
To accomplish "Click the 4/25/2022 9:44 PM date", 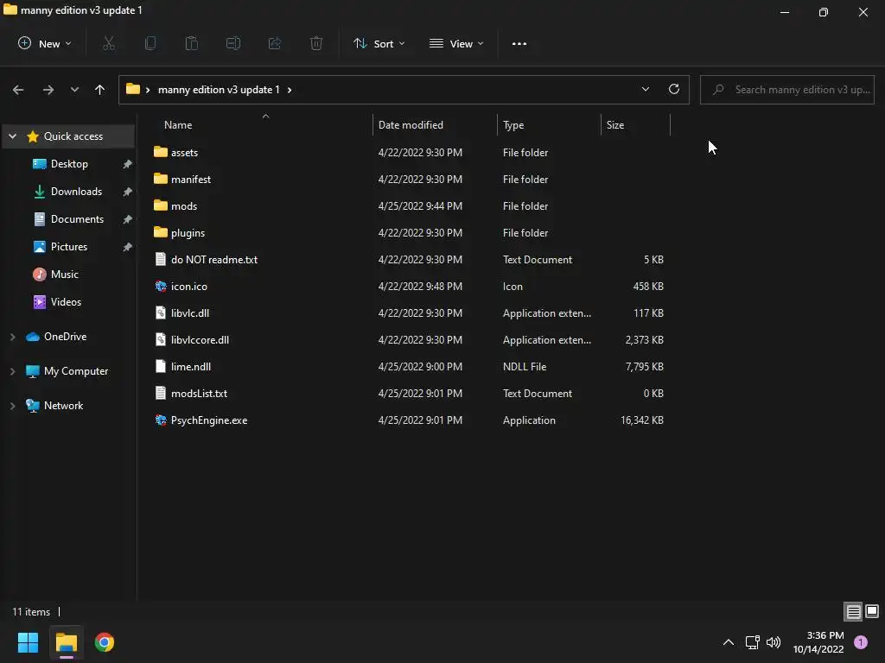I will tap(420, 205).
